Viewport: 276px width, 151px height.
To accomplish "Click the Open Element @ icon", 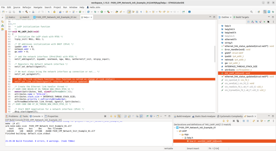I will pyautogui.click(x=88, y=12).
